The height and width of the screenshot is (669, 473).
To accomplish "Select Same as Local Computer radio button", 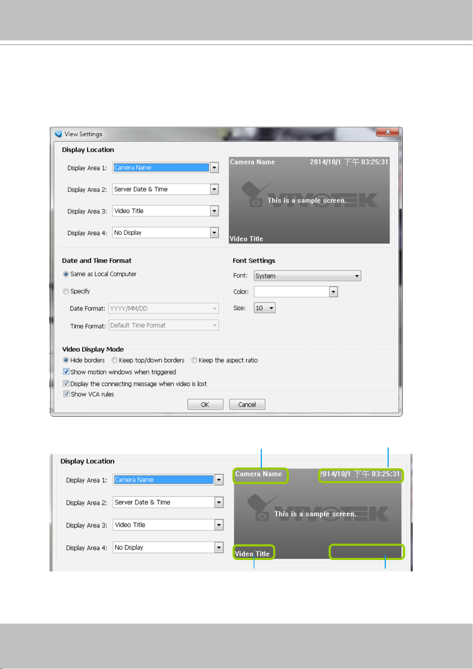I will (66, 274).
